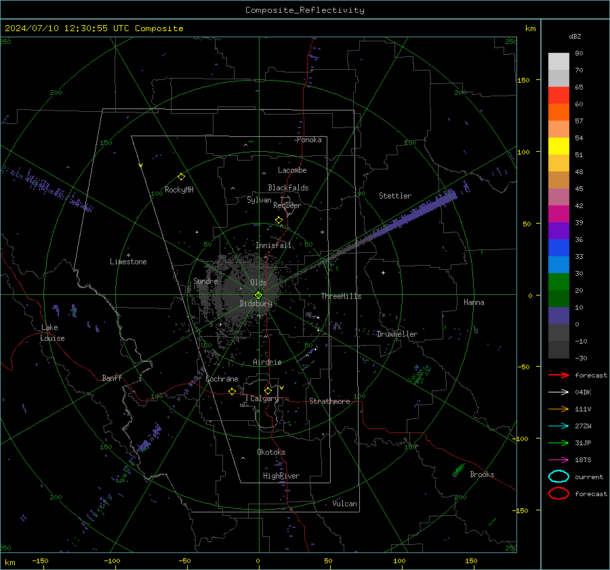Screen dimensions: 610x570
Task: Click the red forecast arrow in legend
Action: 558,375
